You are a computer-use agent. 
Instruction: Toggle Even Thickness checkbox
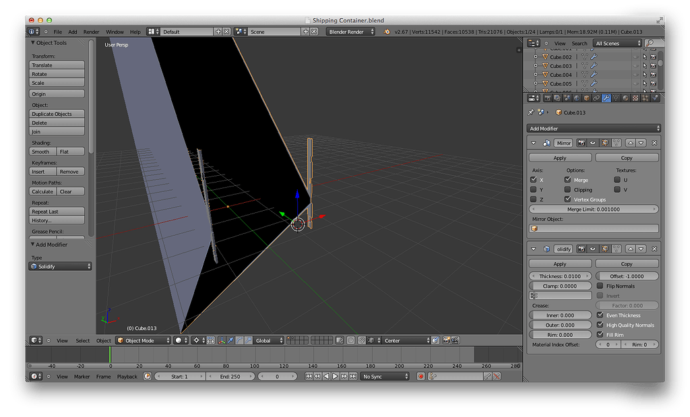coord(600,315)
